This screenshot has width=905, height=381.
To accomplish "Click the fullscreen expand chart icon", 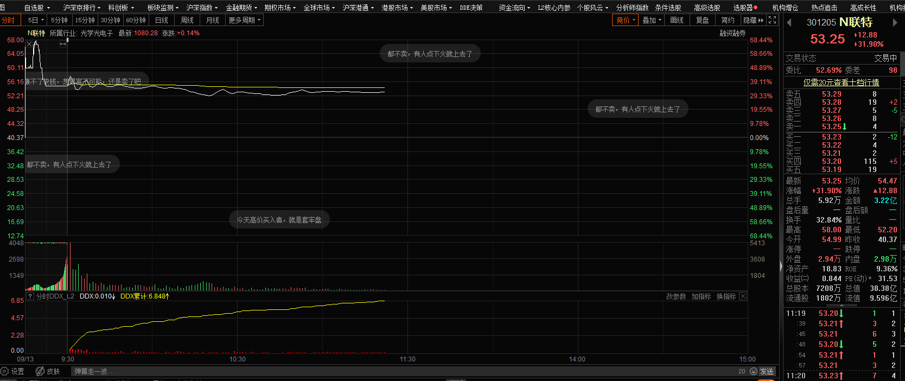I will tap(773, 20).
